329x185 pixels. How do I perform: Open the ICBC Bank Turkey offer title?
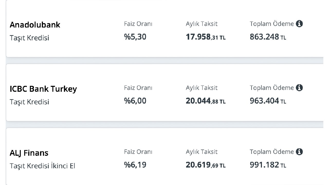pyautogui.click(x=43, y=89)
